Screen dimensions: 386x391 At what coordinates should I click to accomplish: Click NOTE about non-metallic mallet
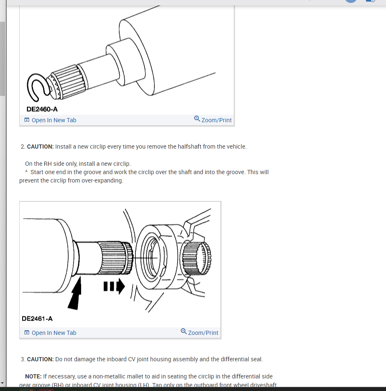point(148,381)
